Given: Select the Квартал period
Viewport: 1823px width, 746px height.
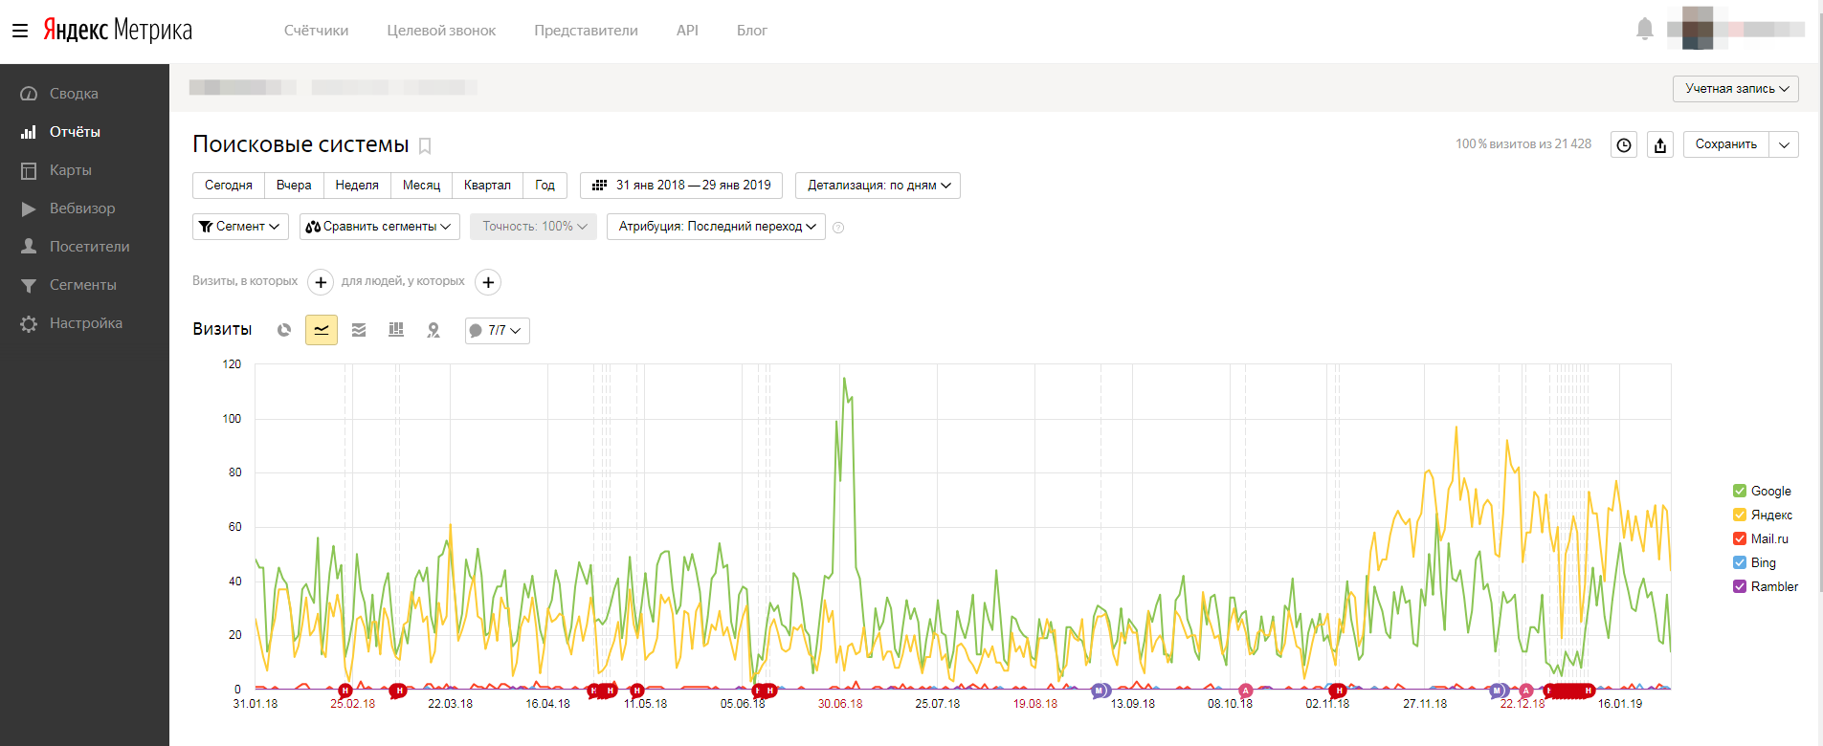Looking at the screenshot, I should coord(487,186).
